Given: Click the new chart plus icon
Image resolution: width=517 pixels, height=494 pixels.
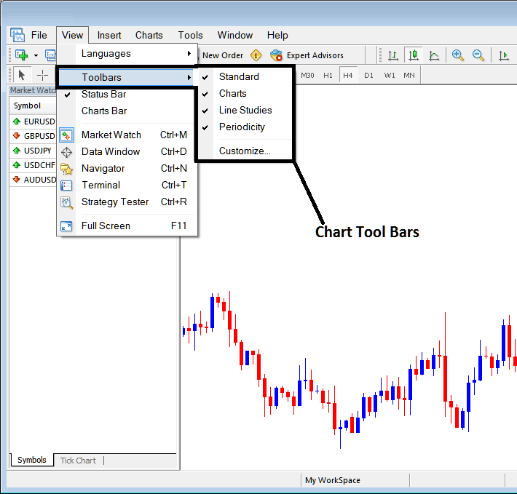Looking at the screenshot, I should coord(22,55).
